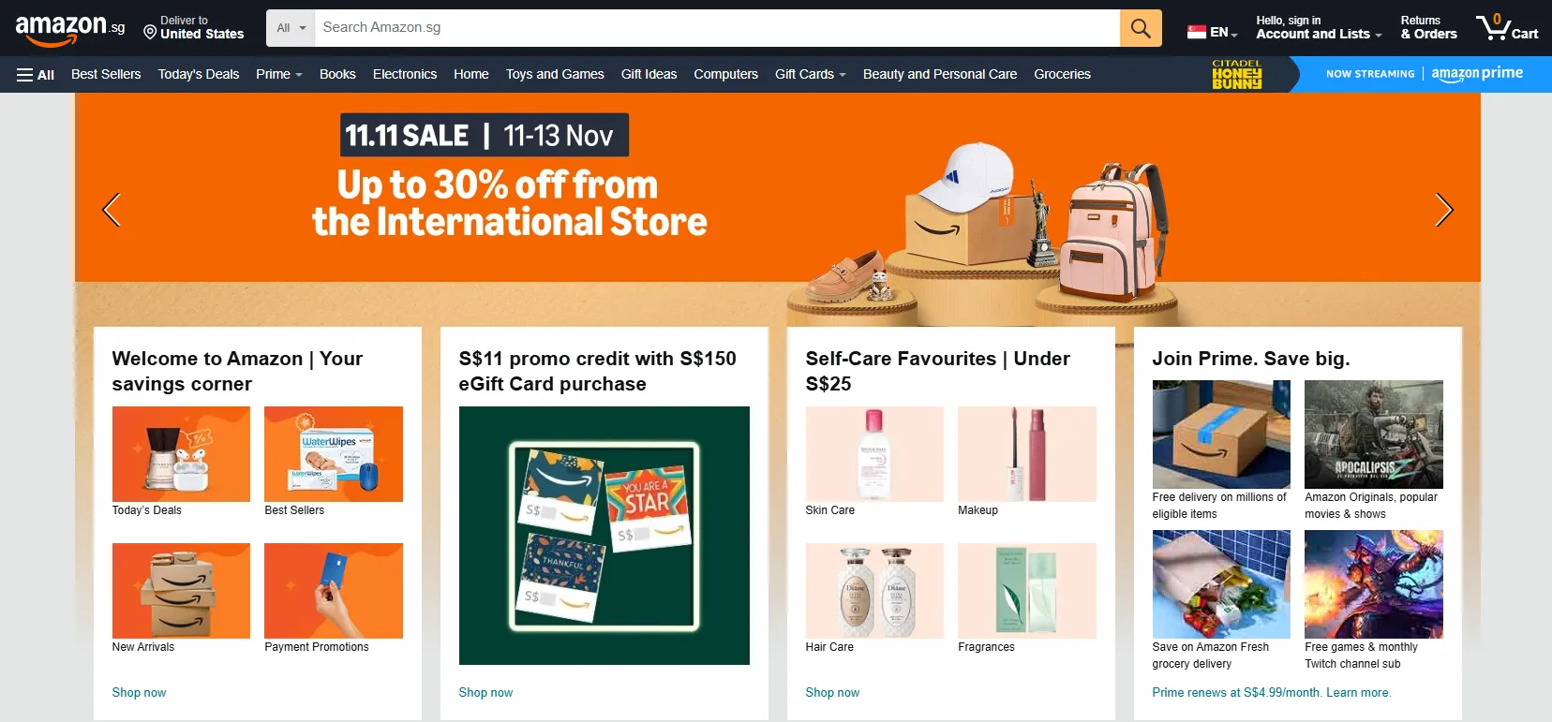This screenshot has width=1552, height=722.
Task: Go to Amazon.sg home logo
Action: click(x=70, y=28)
